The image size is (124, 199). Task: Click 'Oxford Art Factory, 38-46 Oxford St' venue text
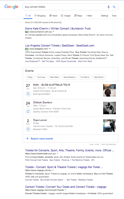click(50, 91)
